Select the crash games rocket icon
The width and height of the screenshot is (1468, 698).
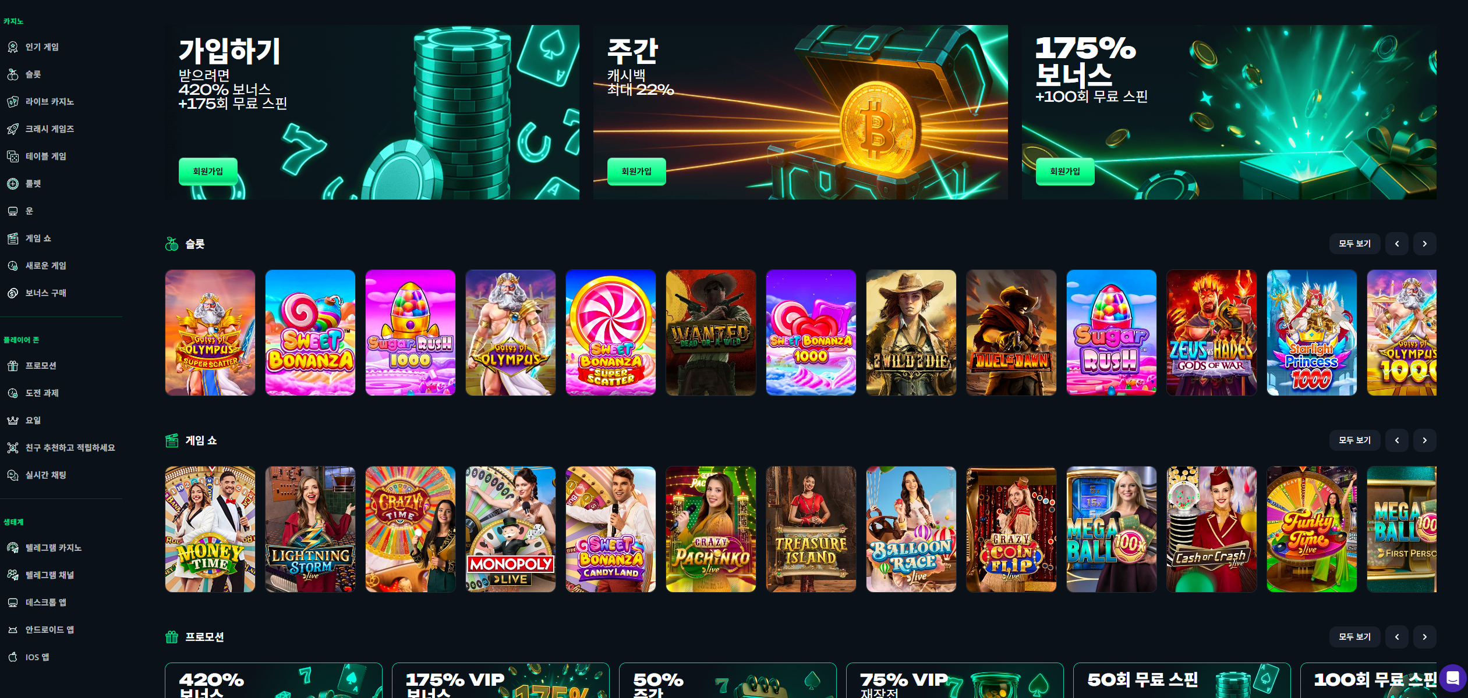13,129
